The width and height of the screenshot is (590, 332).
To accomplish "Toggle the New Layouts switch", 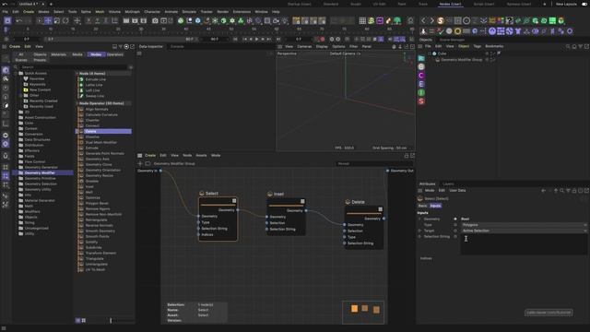I will (584, 4).
